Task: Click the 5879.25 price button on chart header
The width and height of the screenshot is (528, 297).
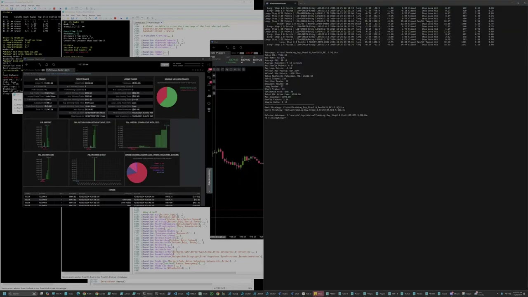Action: click(257, 60)
